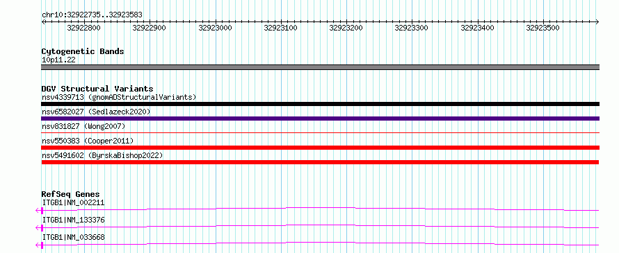Open variant label nsv6582027 (Sedlazeck2020)
The width and height of the screenshot is (619, 253).
[x=96, y=112]
